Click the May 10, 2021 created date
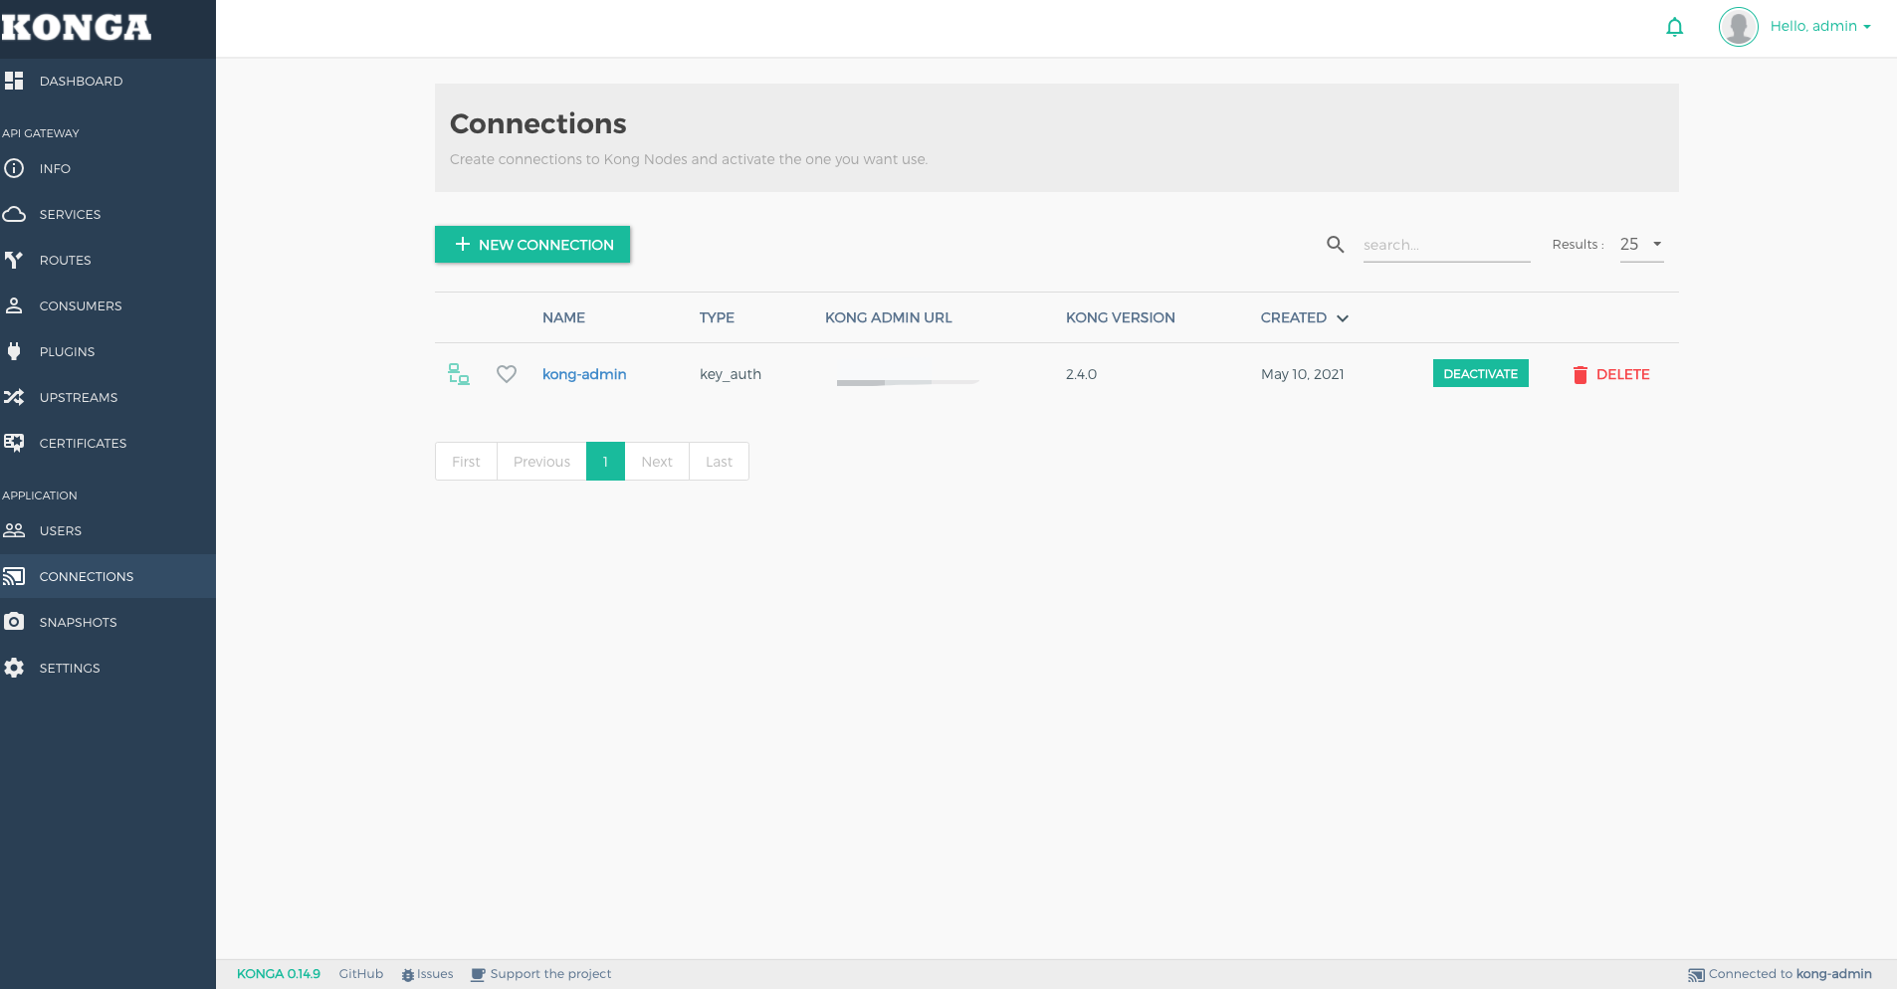The height and width of the screenshot is (989, 1897). tap(1302, 374)
